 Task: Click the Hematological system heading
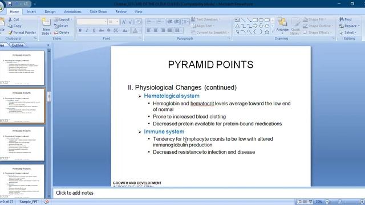coord(172,96)
